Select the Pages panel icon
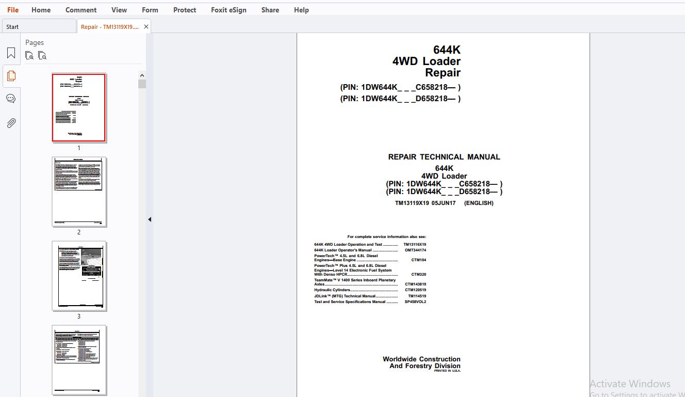685x397 pixels. click(x=11, y=76)
